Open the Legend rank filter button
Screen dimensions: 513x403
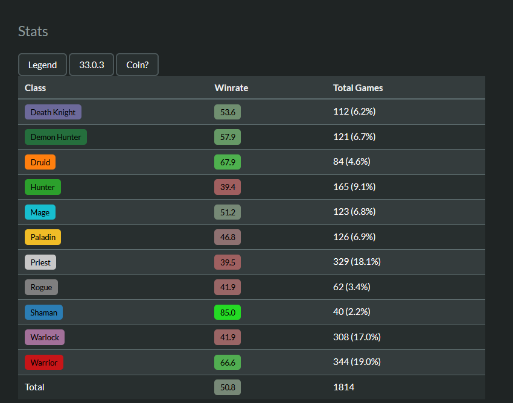coord(42,65)
